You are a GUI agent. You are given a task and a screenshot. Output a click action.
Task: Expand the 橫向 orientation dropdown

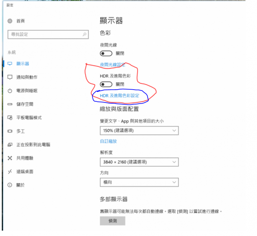[139, 182]
